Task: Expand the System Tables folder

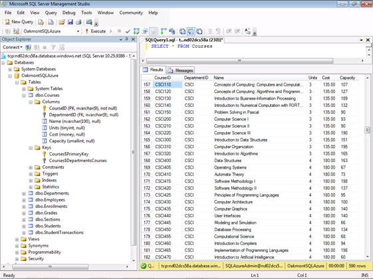Action: (x=24, y=89)
